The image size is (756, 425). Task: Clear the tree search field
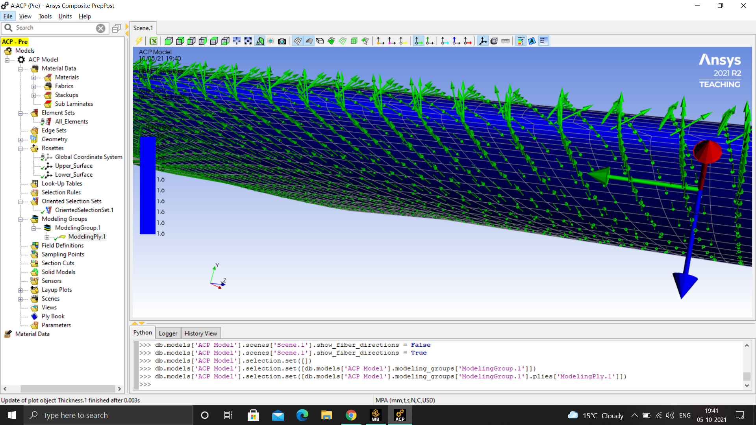pos(101,28)
